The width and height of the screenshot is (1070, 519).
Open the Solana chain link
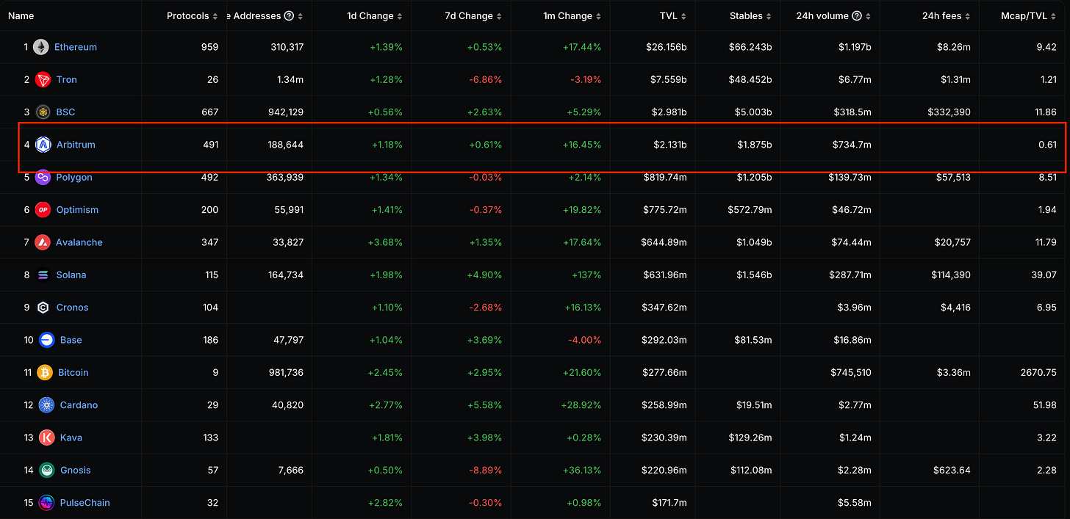[x=71, y=275]
